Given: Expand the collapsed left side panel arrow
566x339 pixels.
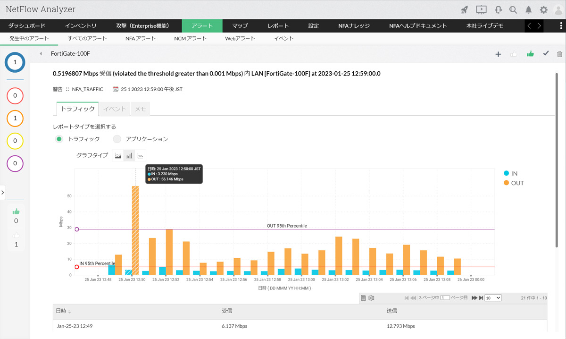Looking at the screenshot, I should 3,192.
